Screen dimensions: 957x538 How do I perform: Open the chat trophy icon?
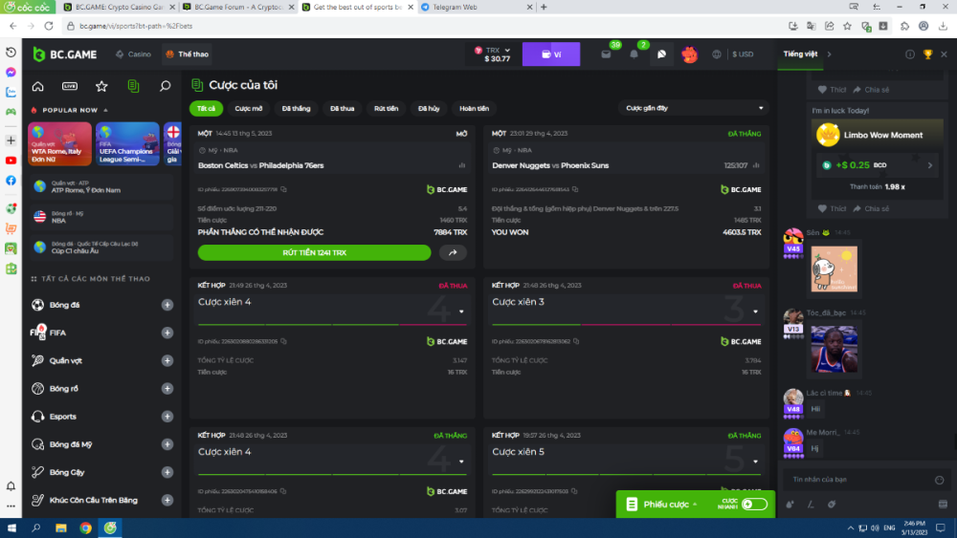(927, 54)
